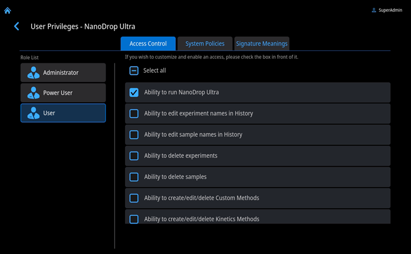Enable Ability to delete experiments checkbox
The height and width of the screenshot is (254, 411).
click(x=134, y=155)
